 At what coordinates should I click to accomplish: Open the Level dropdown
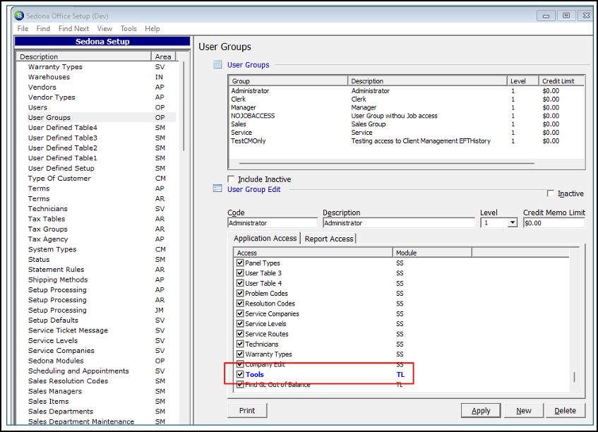click(x=512, y=222)
